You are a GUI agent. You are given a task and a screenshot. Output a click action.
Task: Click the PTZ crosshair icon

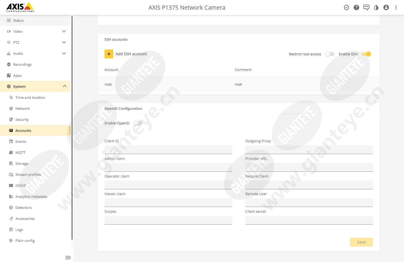coord(9,42)
